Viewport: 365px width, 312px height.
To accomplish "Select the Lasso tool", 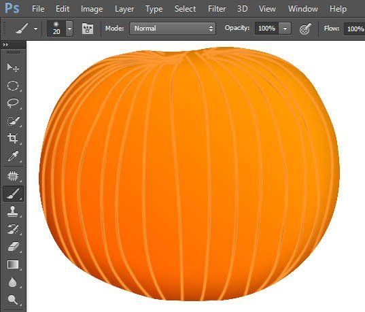I will (x=13, y=103).
